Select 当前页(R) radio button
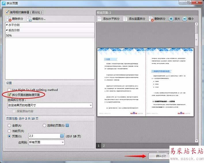Screen dimensions: 204x163 [x=9, y=131]
